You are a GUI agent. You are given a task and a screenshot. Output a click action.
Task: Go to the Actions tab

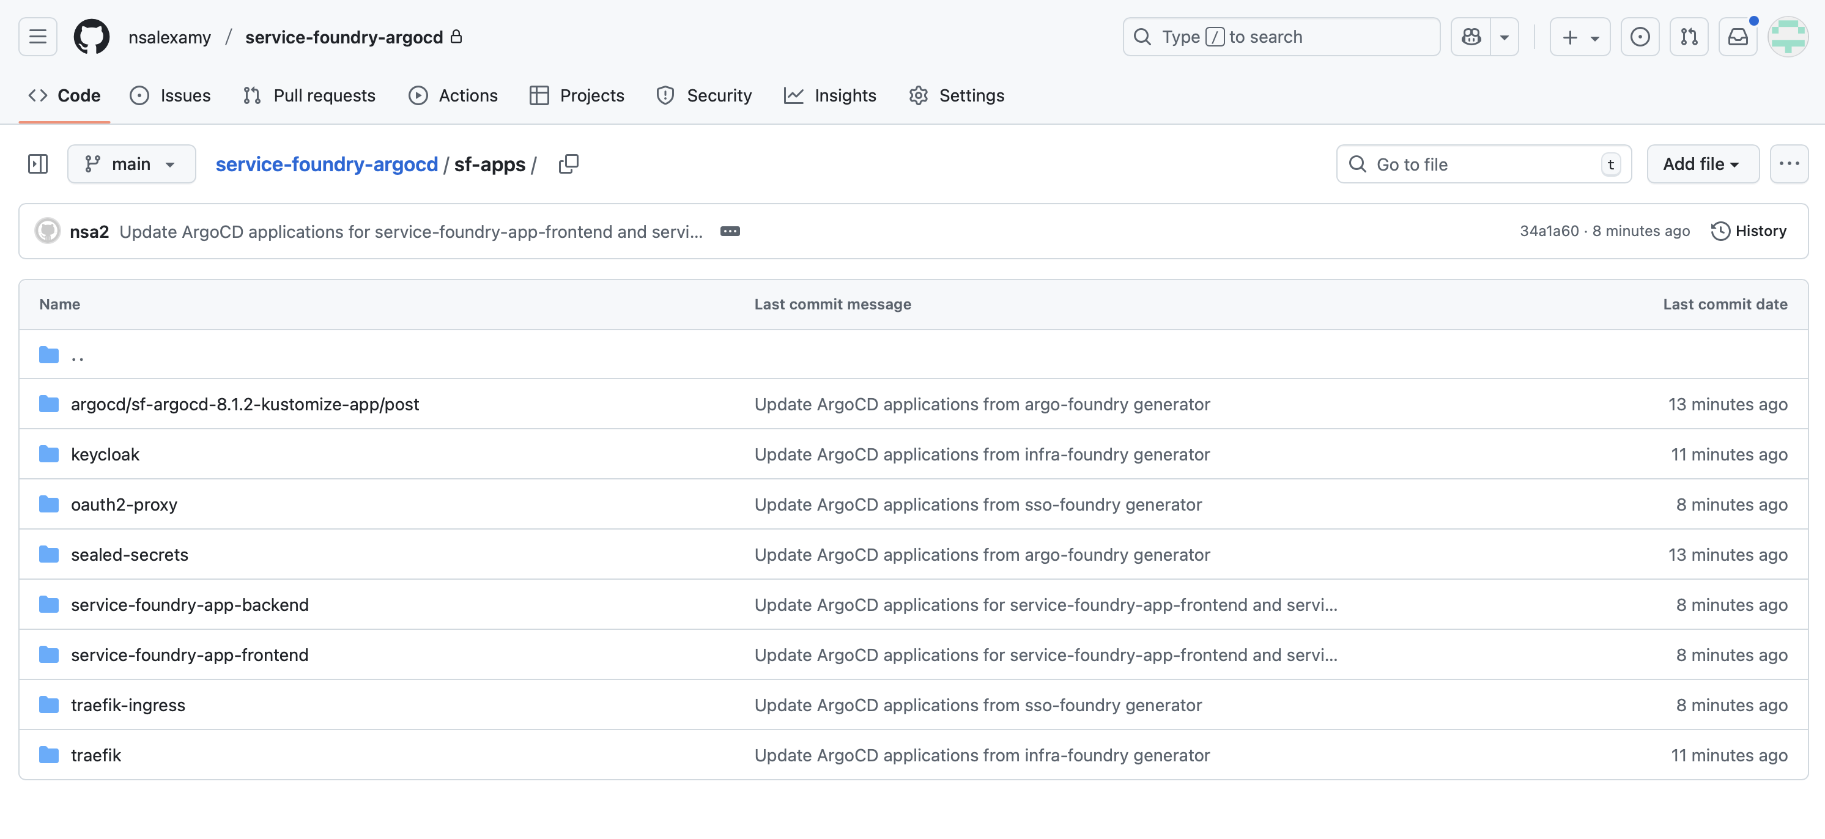tap(453, 95)
